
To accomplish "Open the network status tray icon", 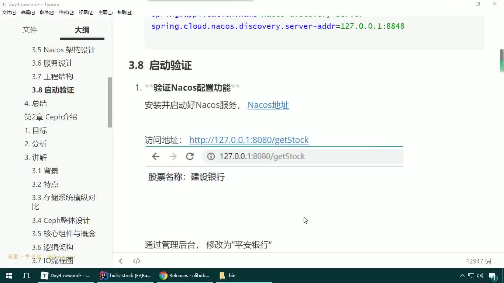I will coord(471,276).
